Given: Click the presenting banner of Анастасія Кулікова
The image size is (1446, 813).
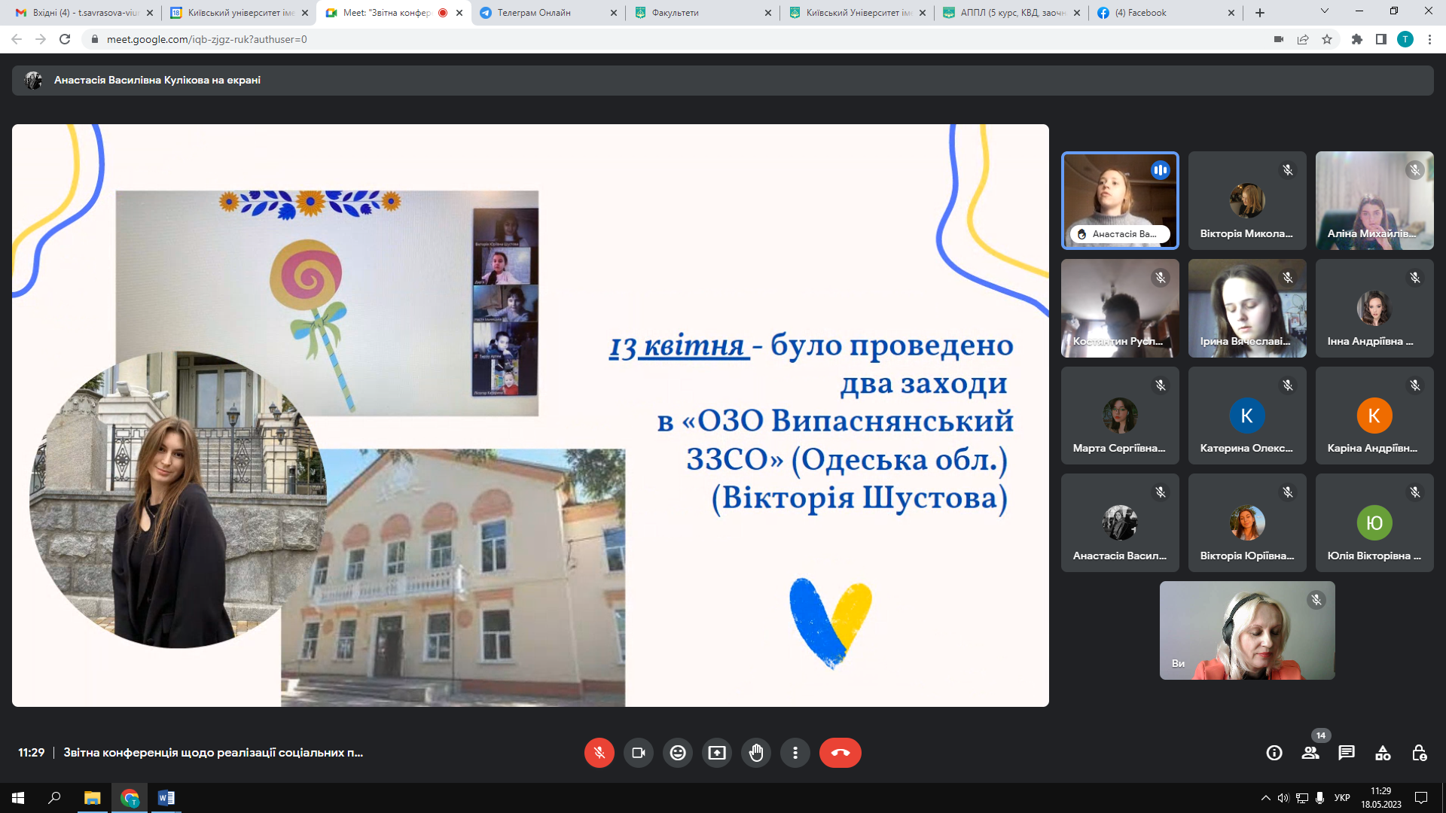Looking at the screenshot, I should click(x=157, y=80).
